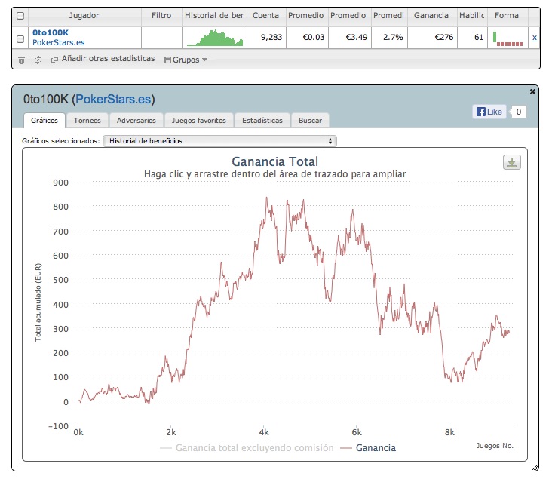Click the Grupos list icon
The width and height of the screenshot is (549, 479).
coord(167,60)
